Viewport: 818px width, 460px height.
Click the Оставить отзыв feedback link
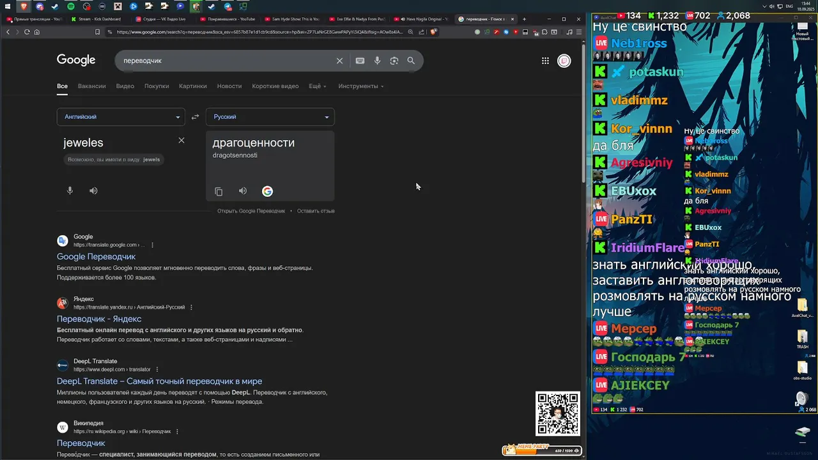pos(316,211)
